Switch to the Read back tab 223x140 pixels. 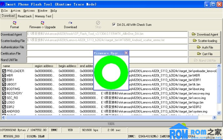tap(25, 16)
